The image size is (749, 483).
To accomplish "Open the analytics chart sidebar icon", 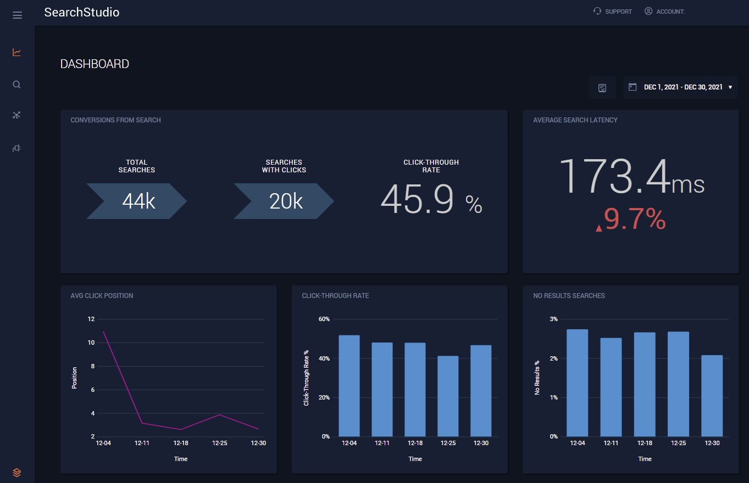I will [x=17, y=52].
